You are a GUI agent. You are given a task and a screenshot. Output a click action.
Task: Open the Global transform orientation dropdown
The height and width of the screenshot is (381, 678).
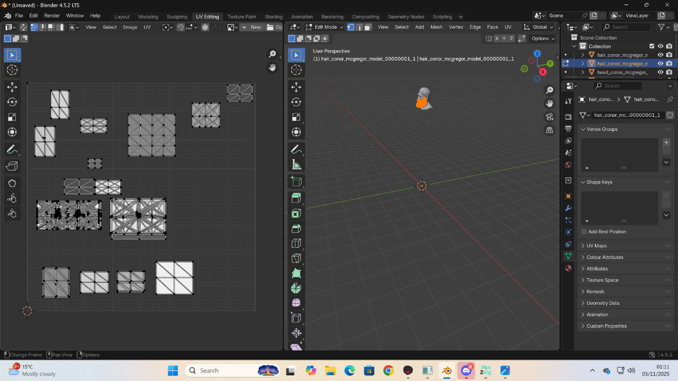[538, 27]
